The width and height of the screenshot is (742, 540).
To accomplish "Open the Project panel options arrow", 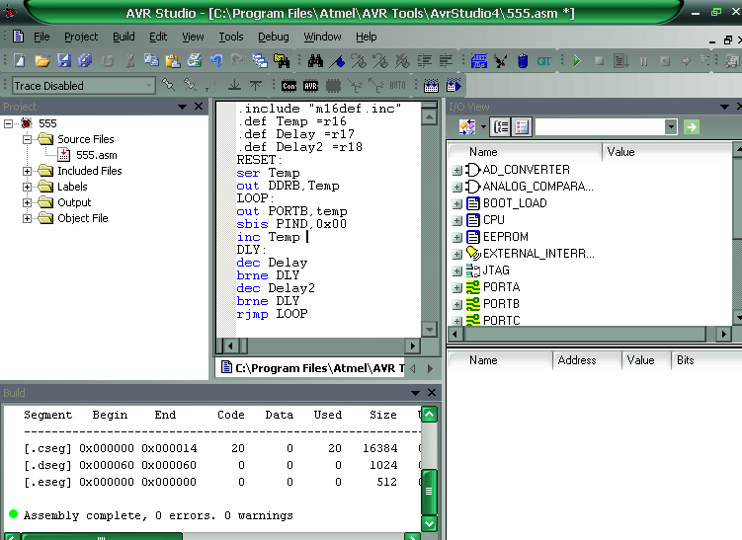I will point(182,107).
